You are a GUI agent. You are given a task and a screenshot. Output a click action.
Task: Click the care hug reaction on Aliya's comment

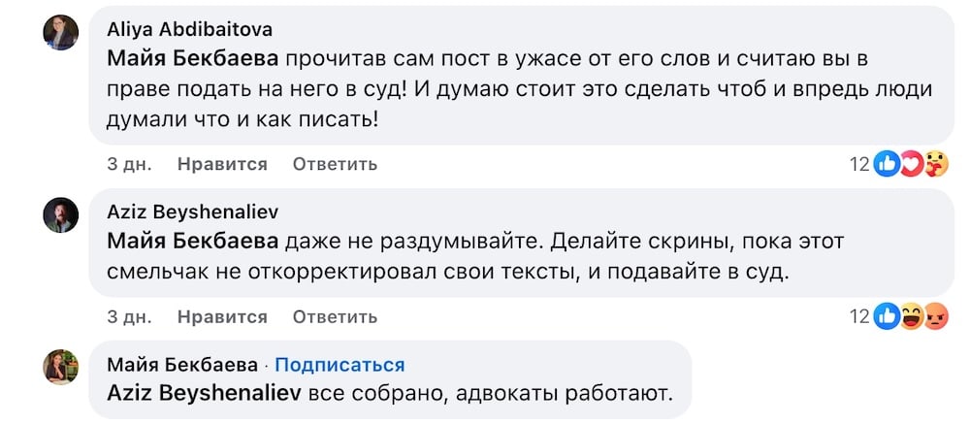(936, 164)
